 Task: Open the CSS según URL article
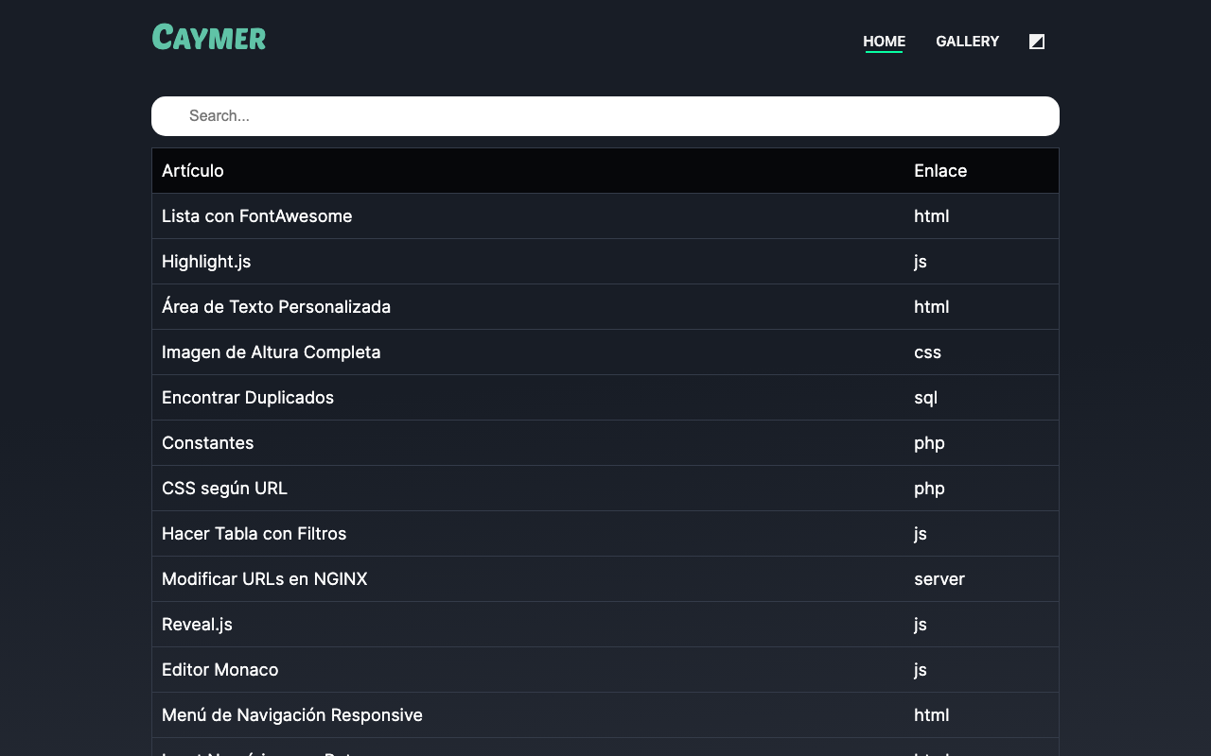pyautogui.click(x=224, y=489)
